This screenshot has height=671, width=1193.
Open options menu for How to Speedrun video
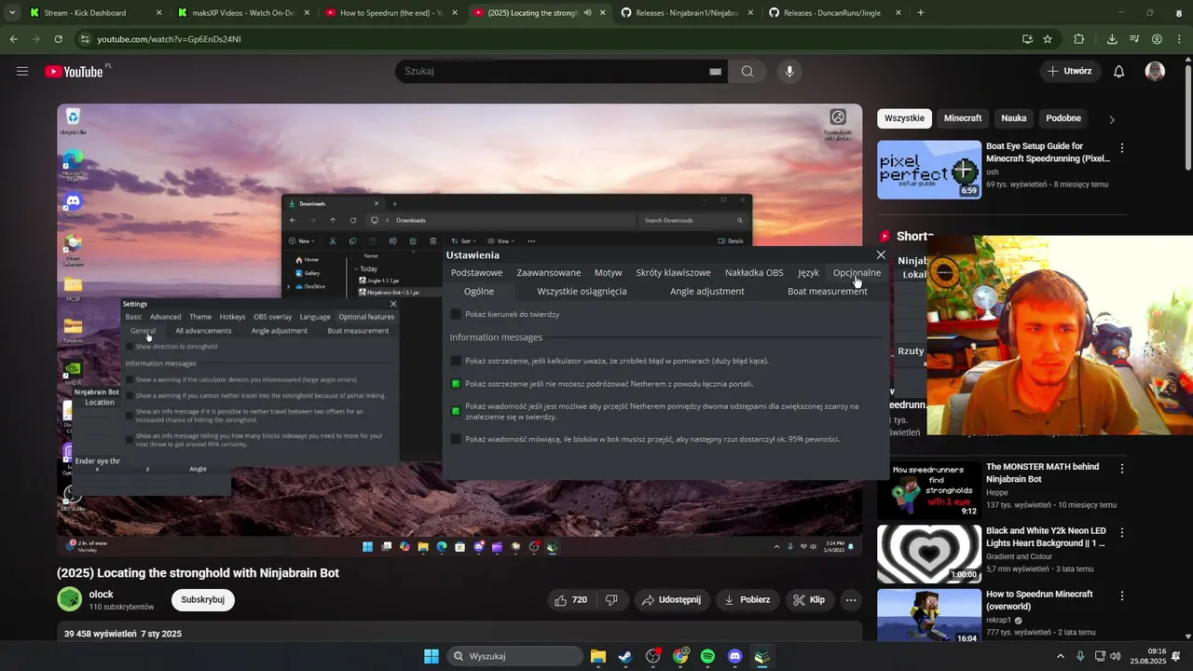tap(1122, 596)
